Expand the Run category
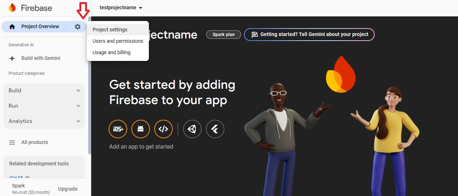Viewport: 458px width, 196px height. pyautogui.click(x=44, y=106)
